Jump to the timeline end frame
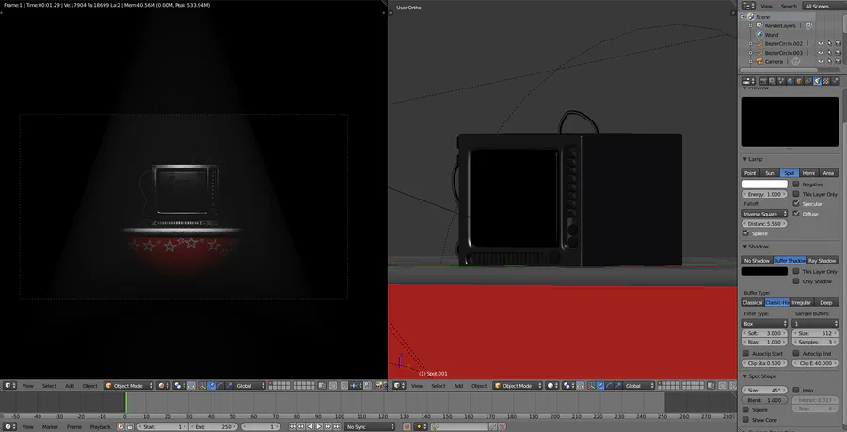The height and width of the screenshot is (432, 847). pos(337,426)
